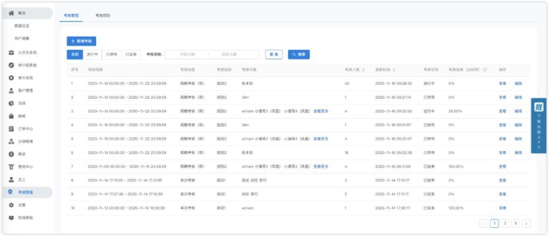Go to page 2 in pagination

pos(505,223)
